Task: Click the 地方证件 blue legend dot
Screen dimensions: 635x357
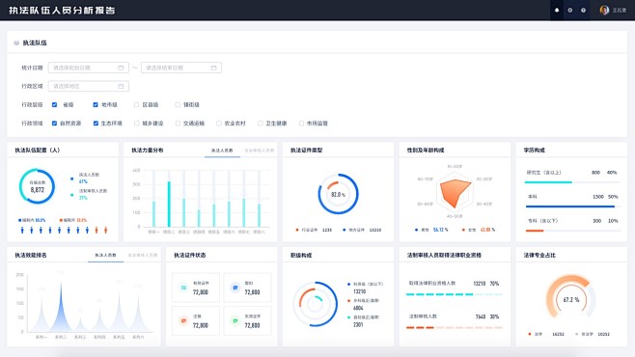Action: [x=345, y=230]
